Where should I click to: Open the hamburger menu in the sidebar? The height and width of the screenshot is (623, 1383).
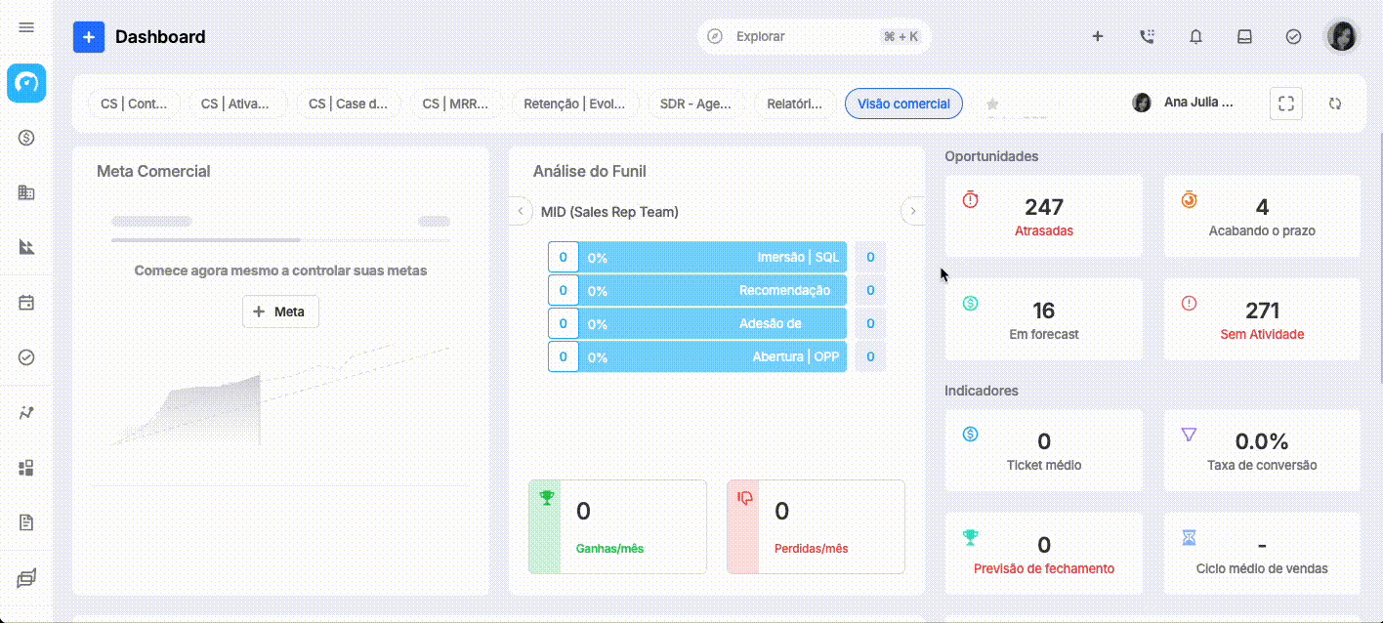(x=26, y=27)
